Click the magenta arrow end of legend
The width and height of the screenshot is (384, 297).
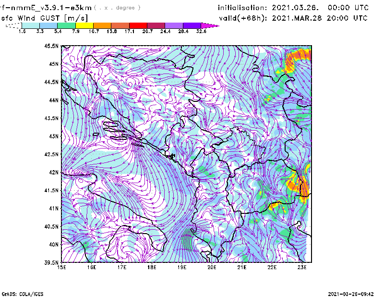pyautogui.click(x=210, y=25)
